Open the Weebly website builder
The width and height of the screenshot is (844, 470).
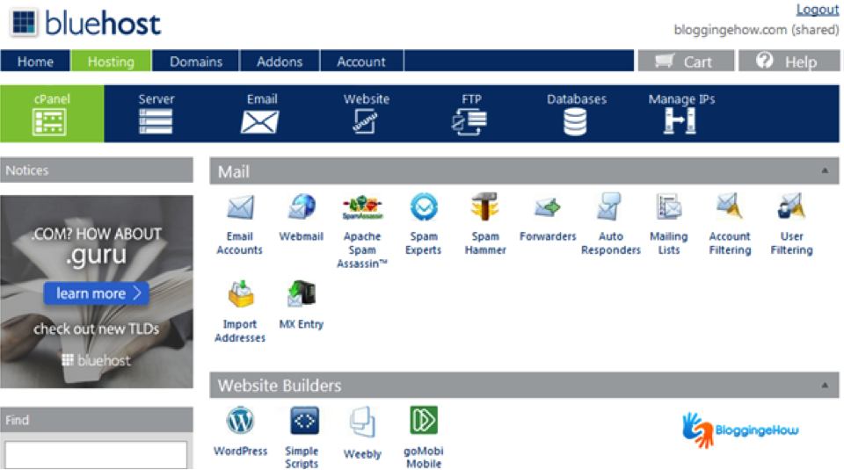coord(362,423)
